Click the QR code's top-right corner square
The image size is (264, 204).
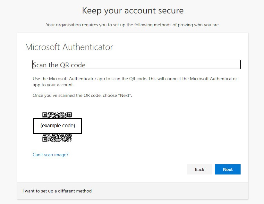69,115
